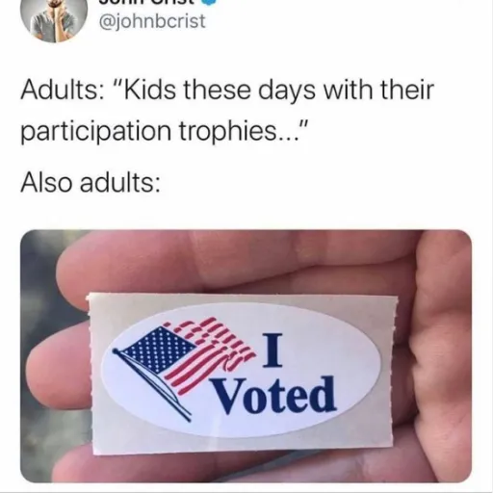Click the partially visible display name
493x493 pixels.
(144, 3)
